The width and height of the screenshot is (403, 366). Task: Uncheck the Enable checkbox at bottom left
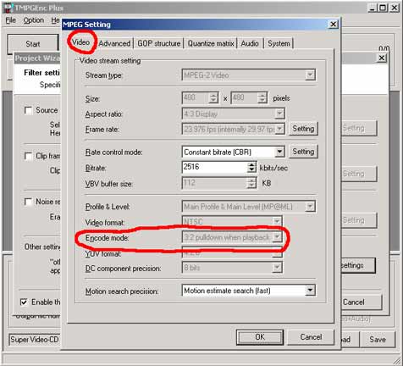(25, 302)
